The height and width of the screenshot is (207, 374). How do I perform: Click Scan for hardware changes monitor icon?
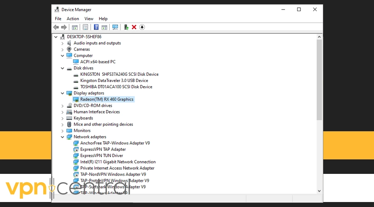pyautogui.click(x=115, y=27)
